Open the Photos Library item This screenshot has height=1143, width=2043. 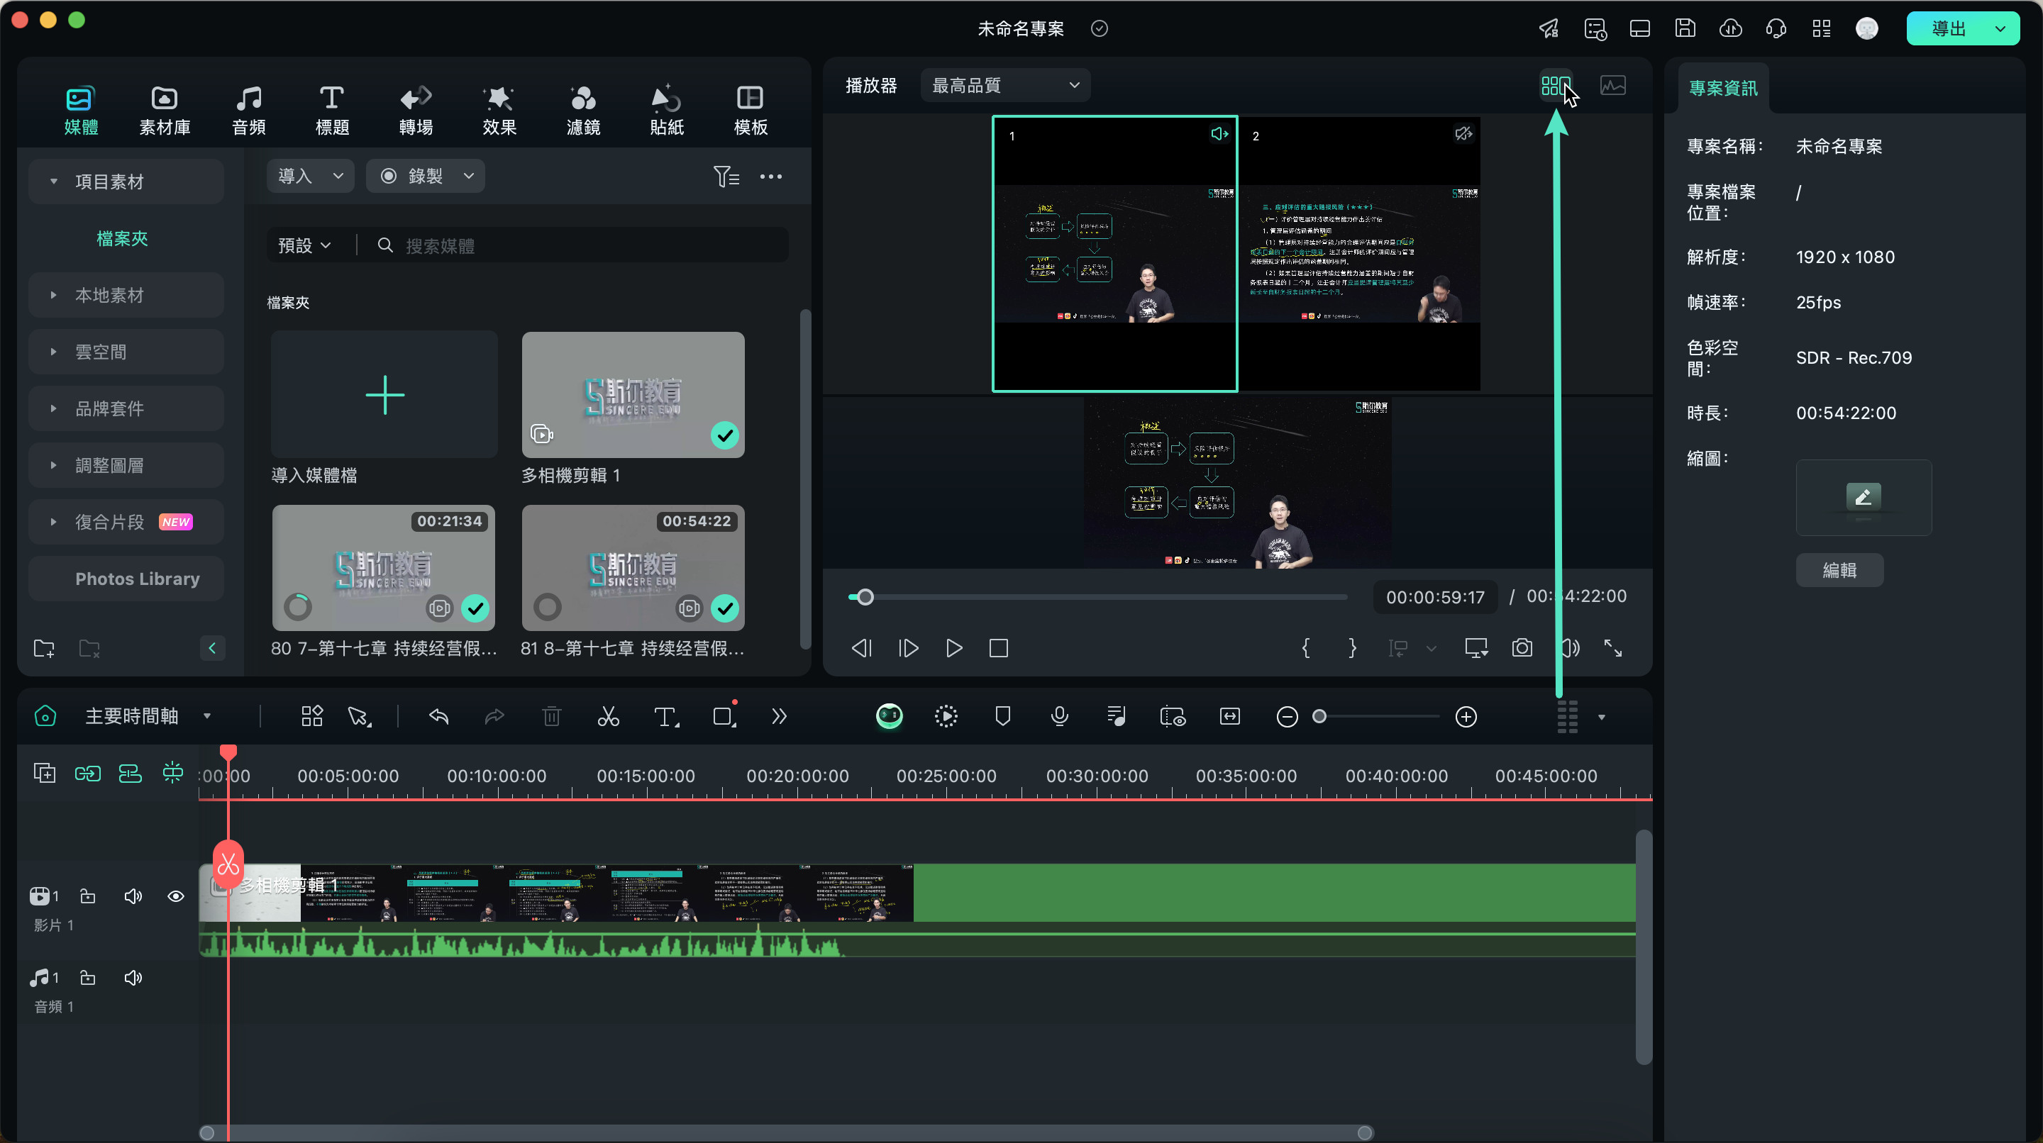(126, 579)
